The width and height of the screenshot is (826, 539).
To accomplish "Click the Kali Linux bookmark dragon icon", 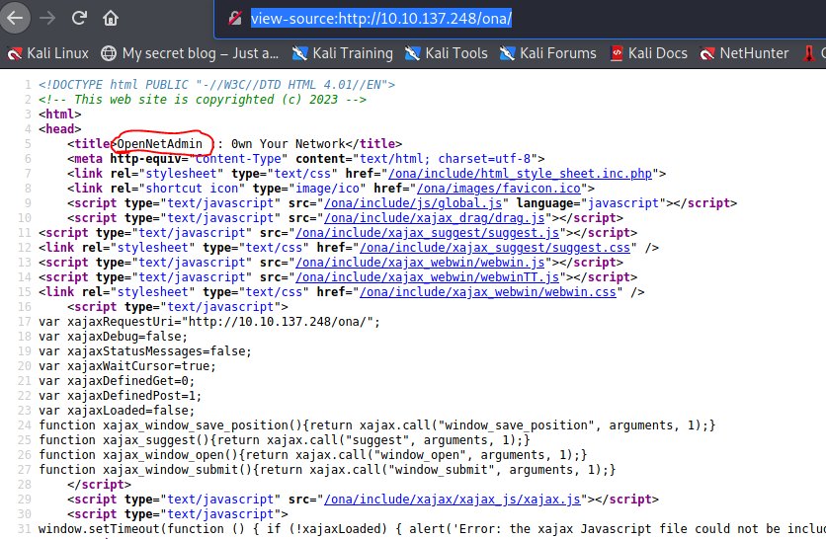I will pos(14,53).
